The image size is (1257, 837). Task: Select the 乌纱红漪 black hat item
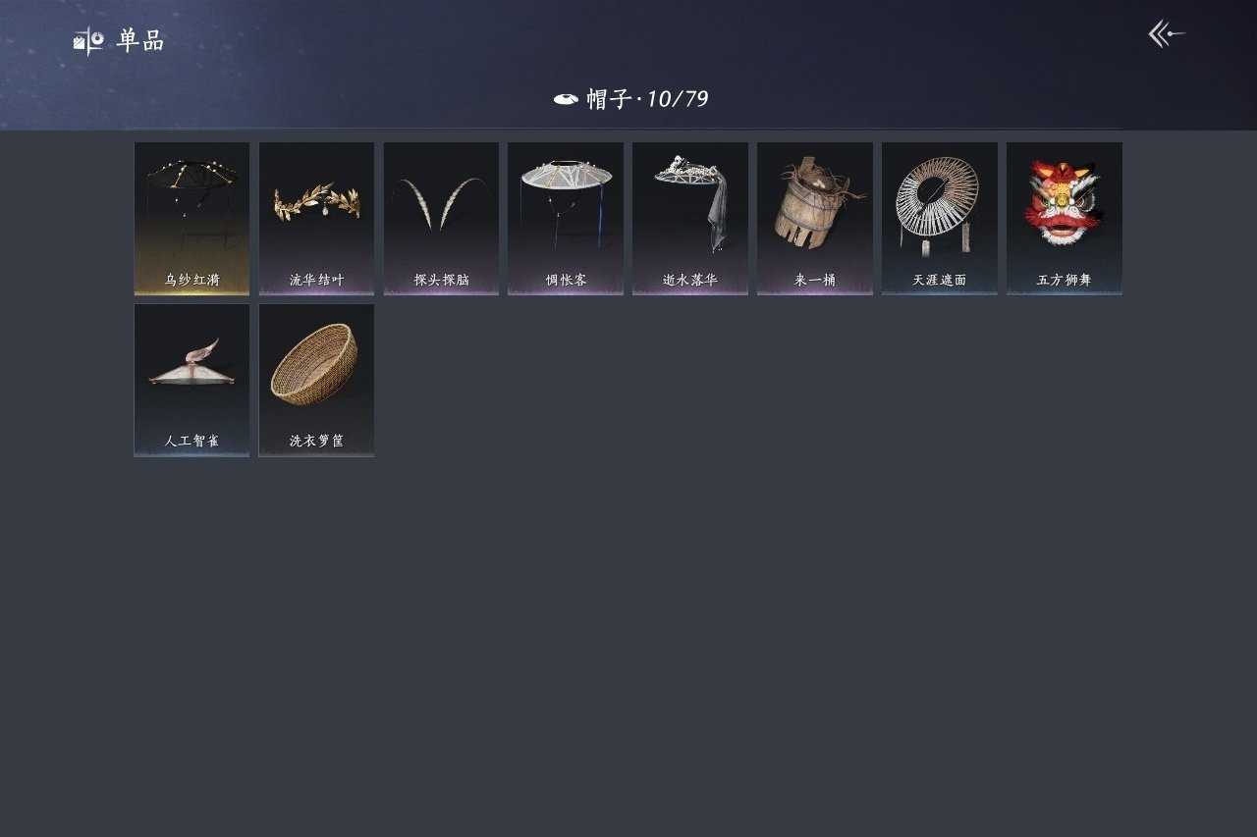click(191, 218)
